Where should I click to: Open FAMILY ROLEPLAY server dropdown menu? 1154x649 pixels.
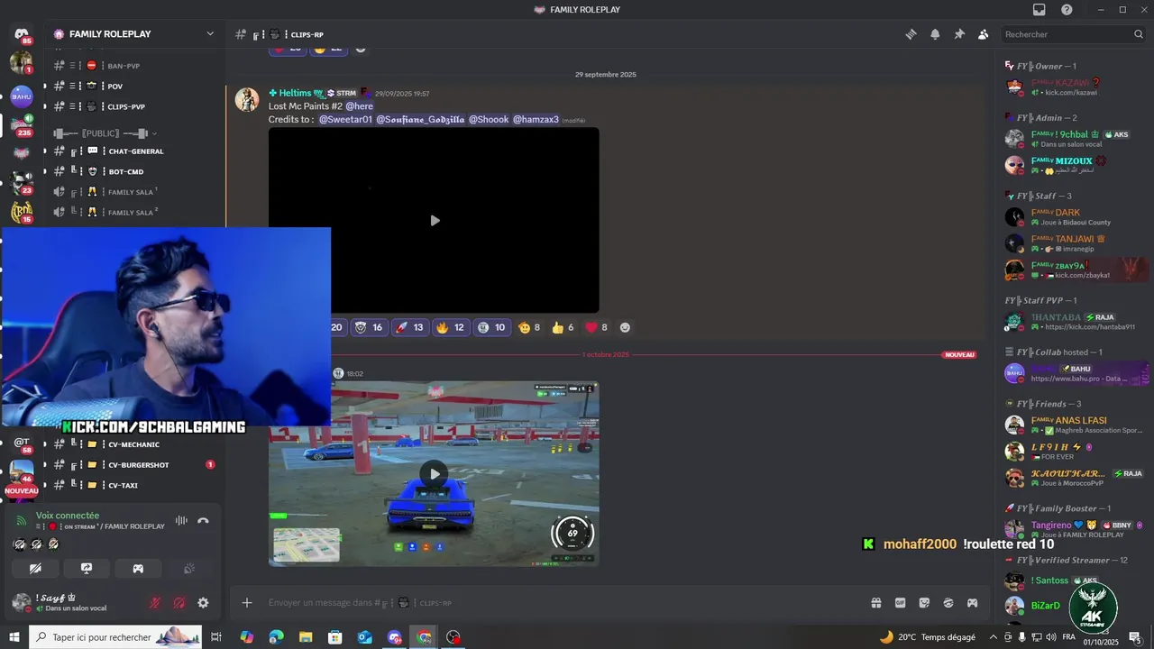pos(210,33)
